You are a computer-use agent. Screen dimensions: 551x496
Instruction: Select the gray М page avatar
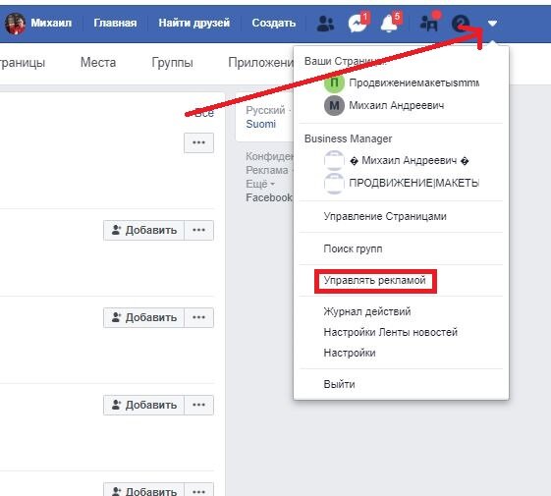coord(334,105)
